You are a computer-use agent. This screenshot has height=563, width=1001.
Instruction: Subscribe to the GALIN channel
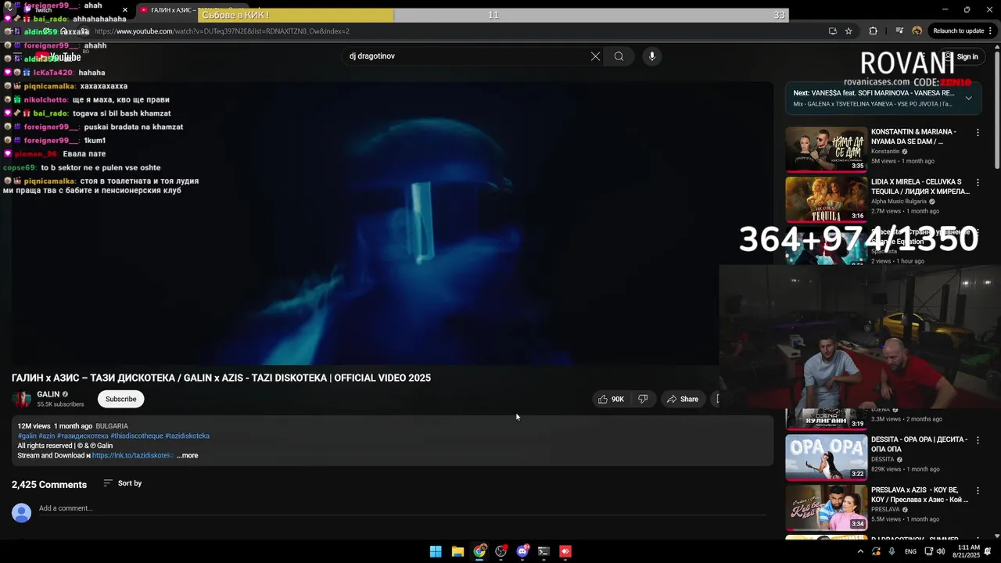coord(120,399)
